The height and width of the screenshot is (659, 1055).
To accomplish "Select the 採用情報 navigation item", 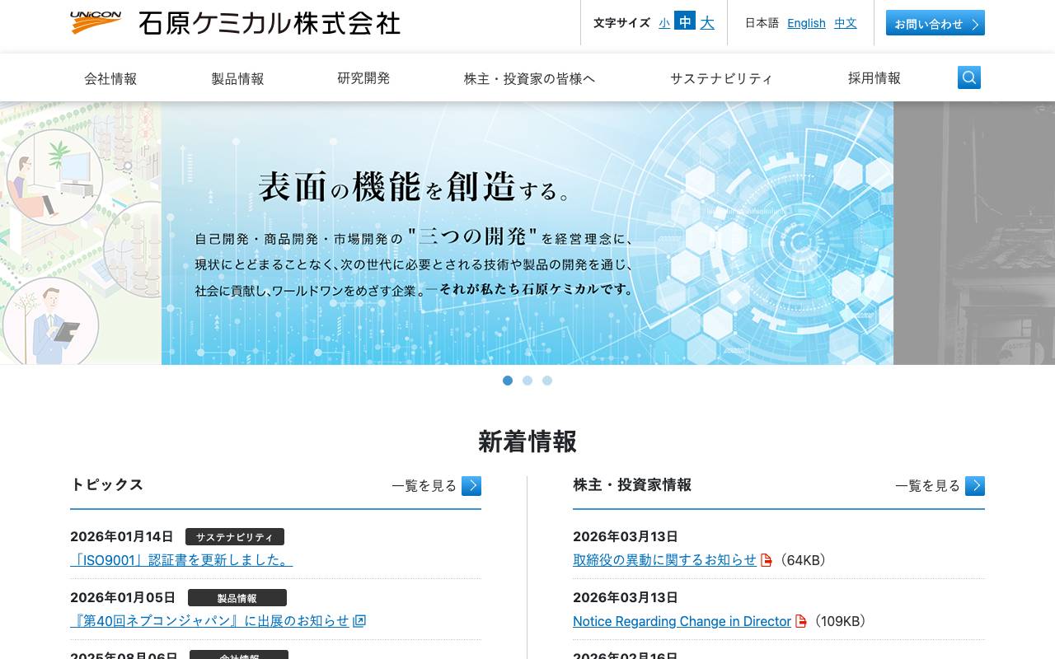I will pos(873,78).
